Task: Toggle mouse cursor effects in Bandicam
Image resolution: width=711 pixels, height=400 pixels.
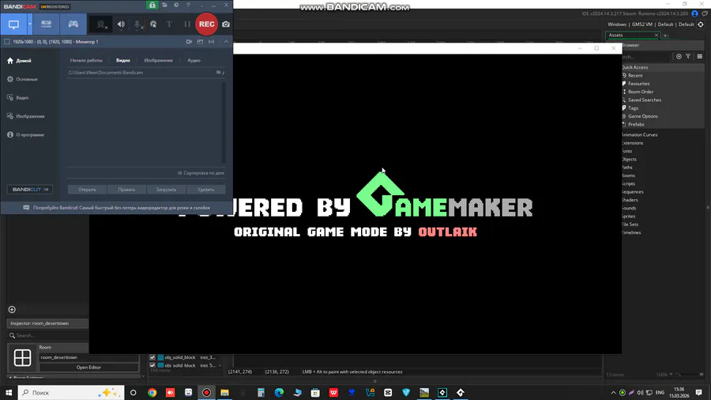Action: click(x=154, y=25)
